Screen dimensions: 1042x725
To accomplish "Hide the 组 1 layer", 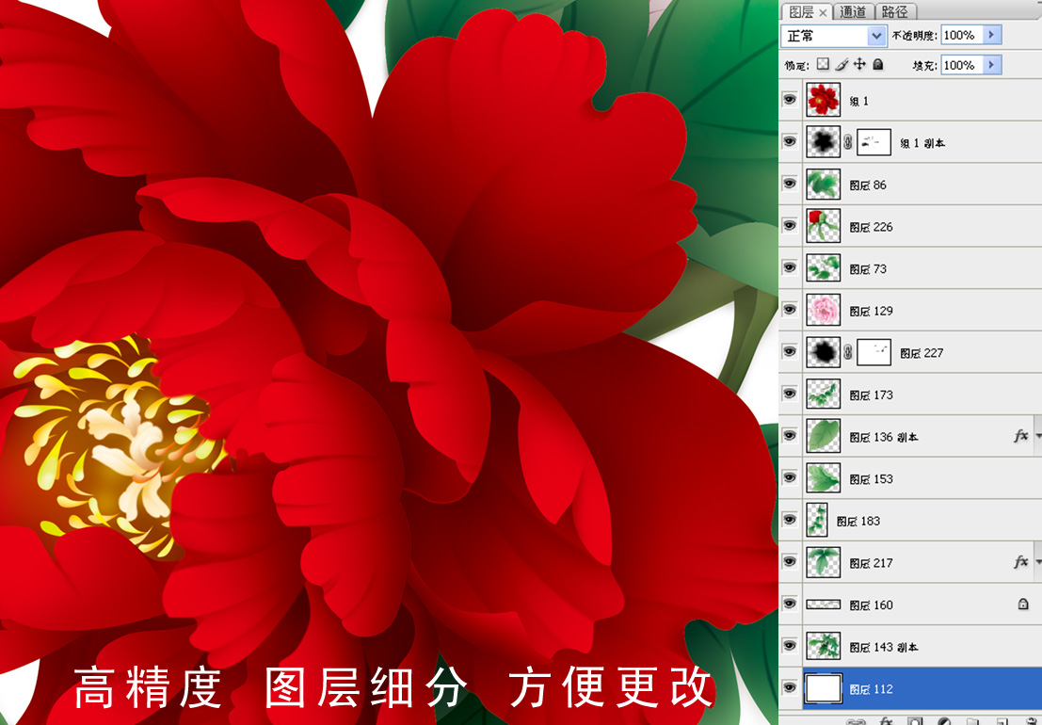I will click(790, 100).
